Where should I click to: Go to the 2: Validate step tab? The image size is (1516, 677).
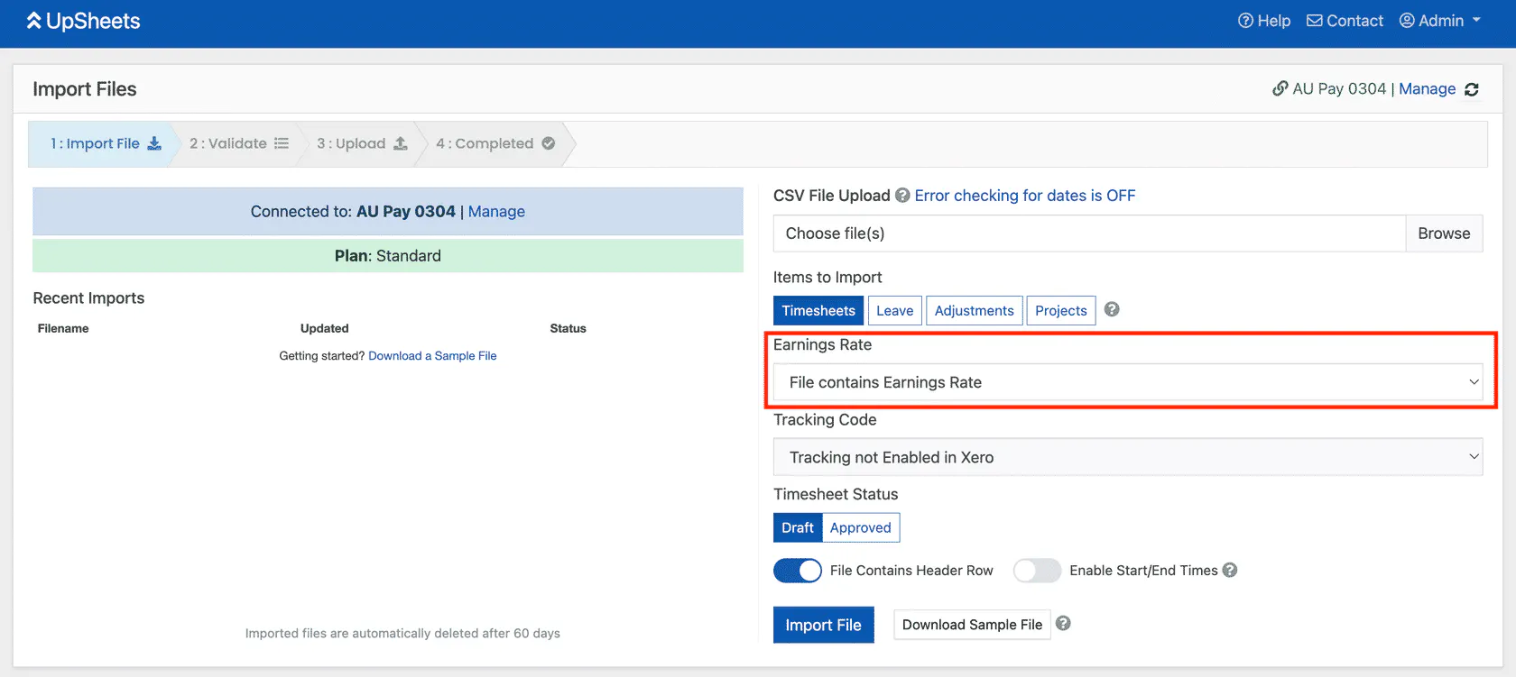[238, 143]
